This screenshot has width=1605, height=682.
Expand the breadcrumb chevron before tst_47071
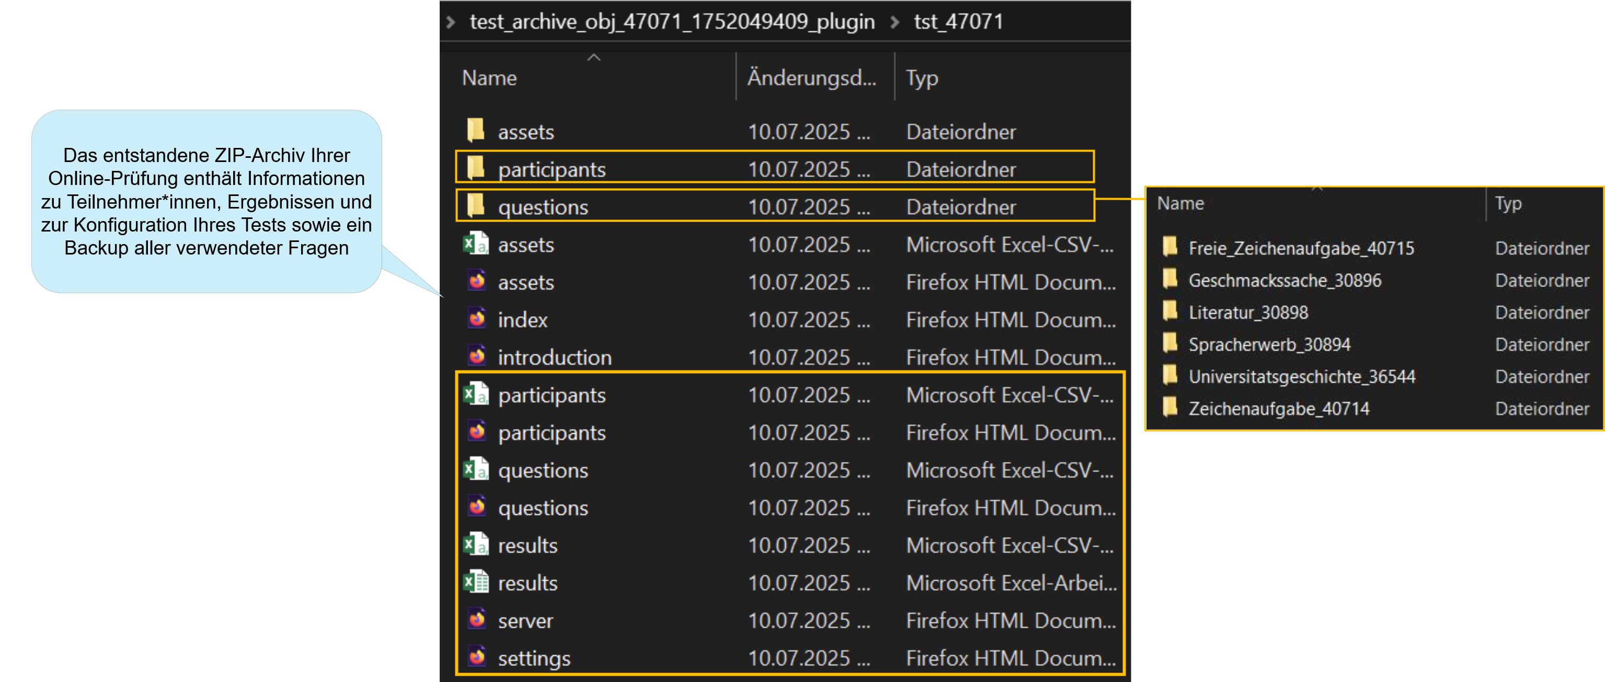click(895, 22)
